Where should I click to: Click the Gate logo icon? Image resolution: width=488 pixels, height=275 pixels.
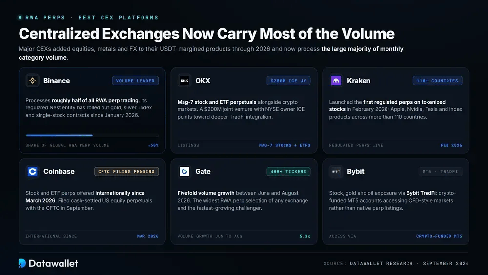[x=184, y=171]
